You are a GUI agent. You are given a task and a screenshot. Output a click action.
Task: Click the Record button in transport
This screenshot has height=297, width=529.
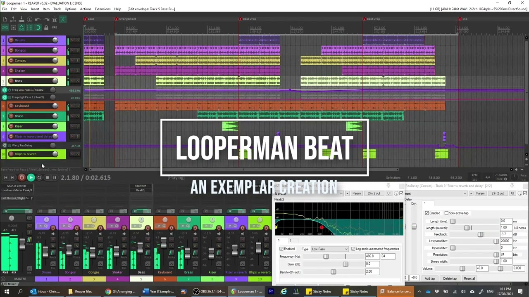point(22,177)
